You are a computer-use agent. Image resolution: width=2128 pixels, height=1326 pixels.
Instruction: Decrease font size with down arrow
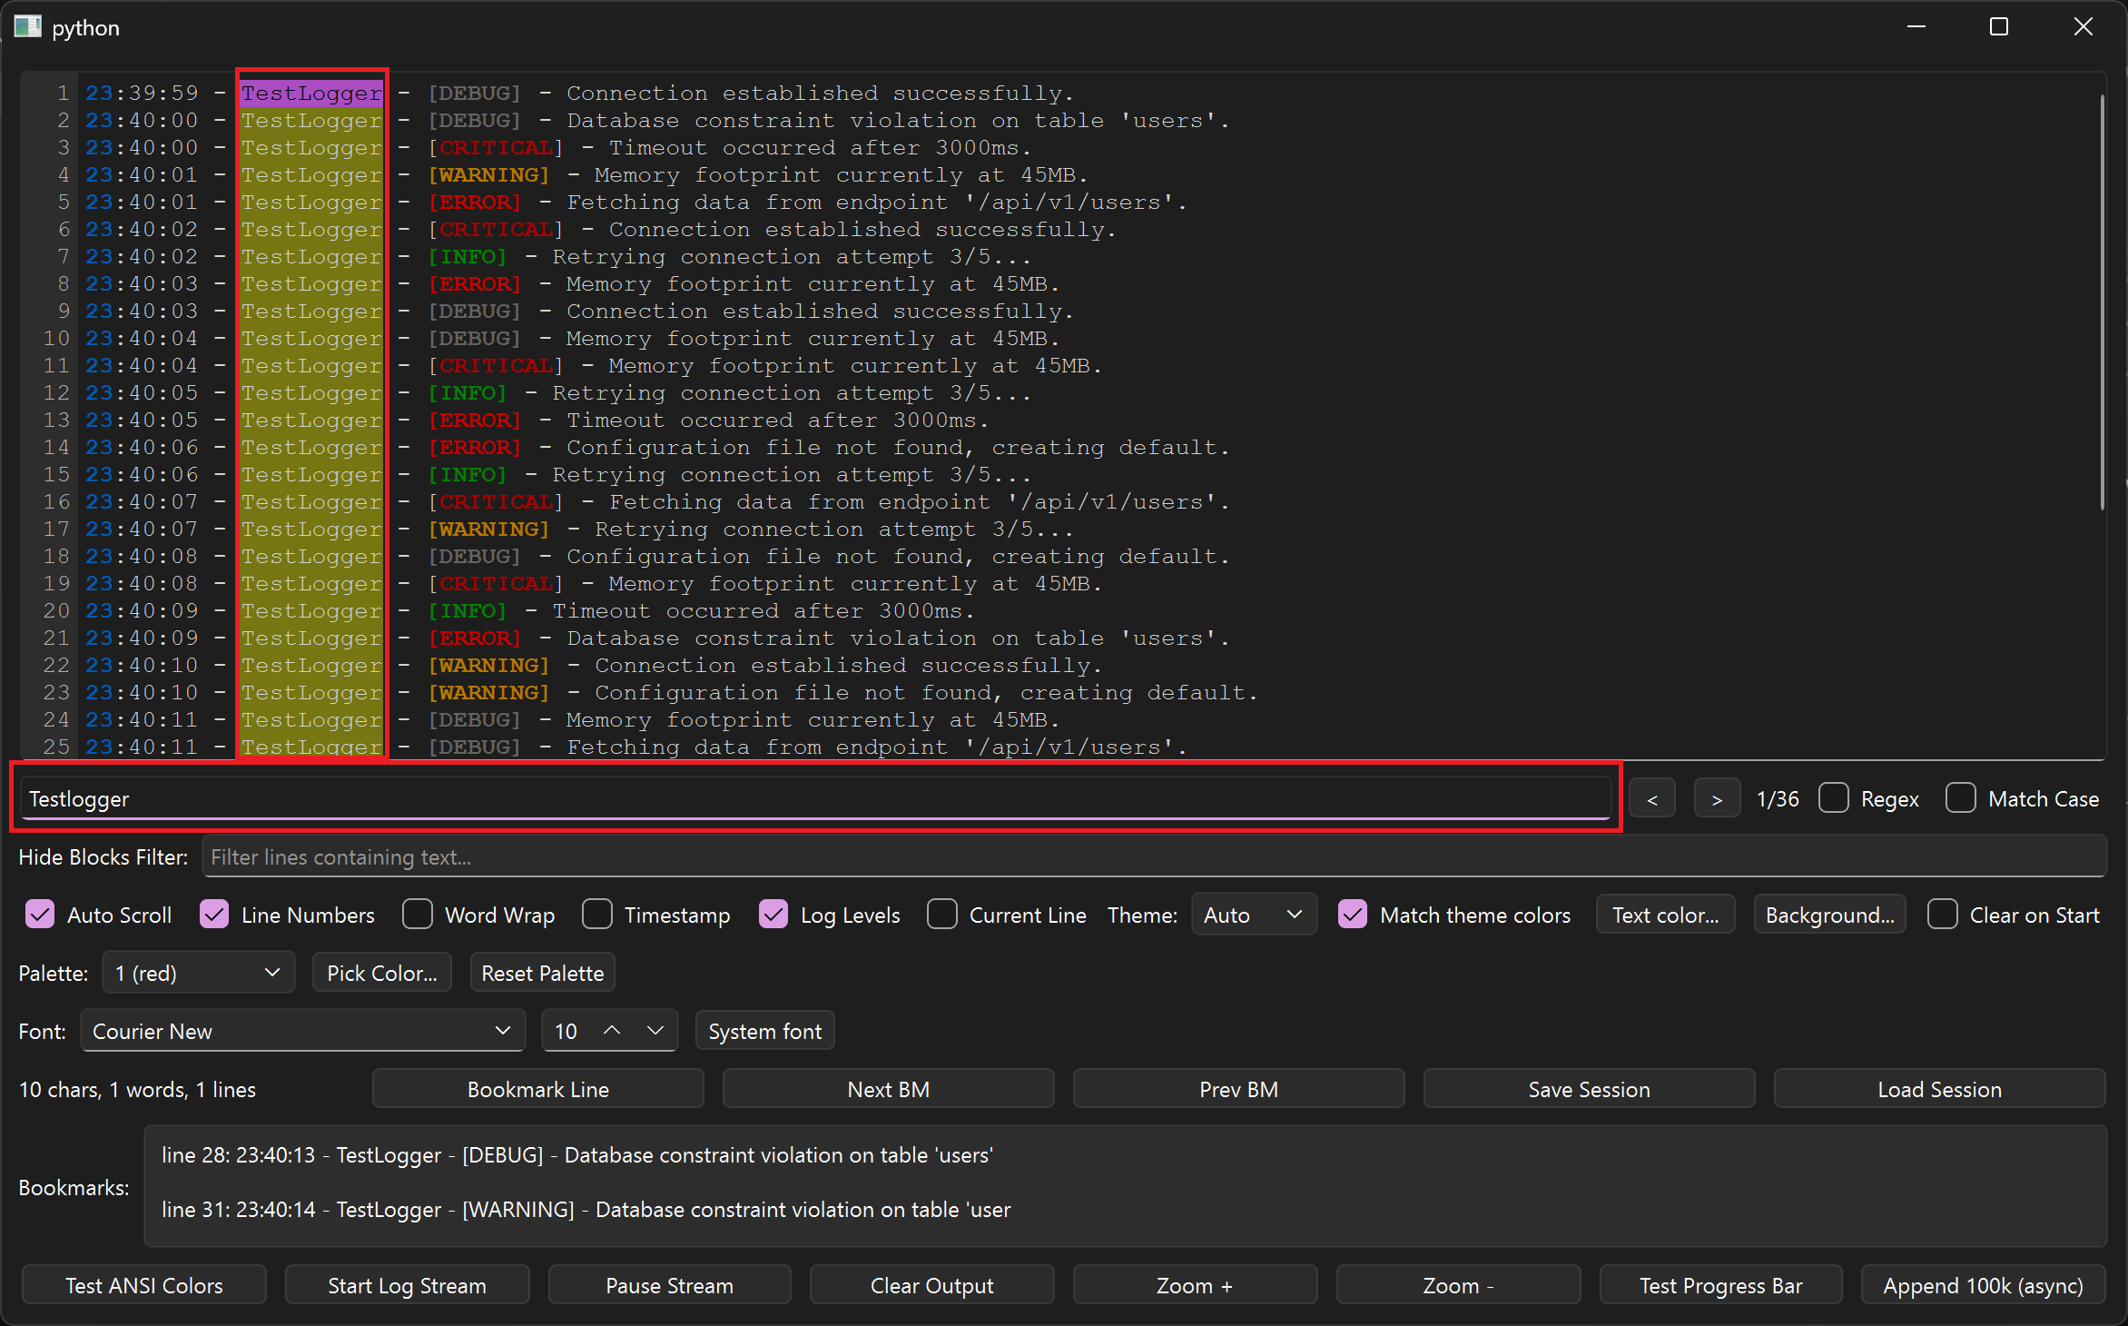pyautogui.click(x=655, y=1031)
